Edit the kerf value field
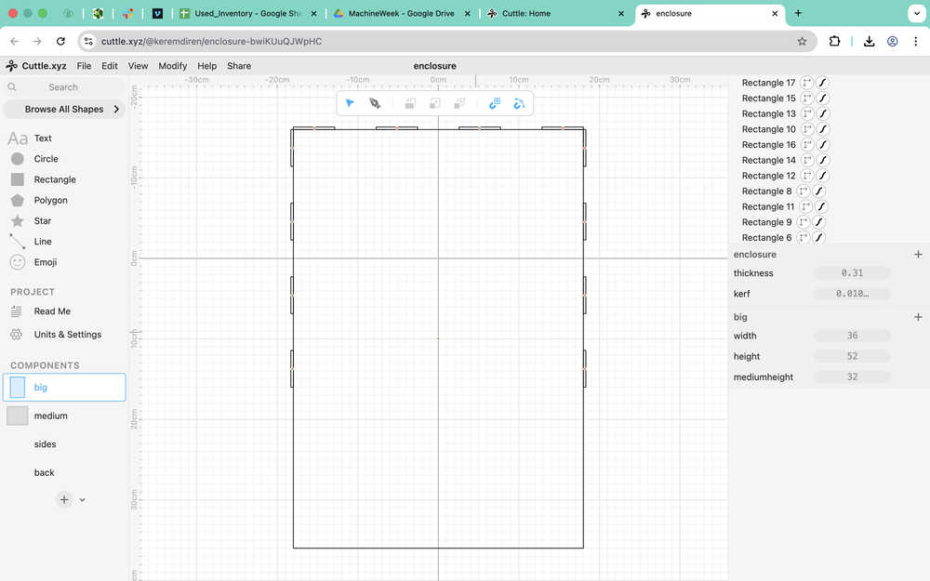This screenshot has width=930, height=581. point(852,294)
